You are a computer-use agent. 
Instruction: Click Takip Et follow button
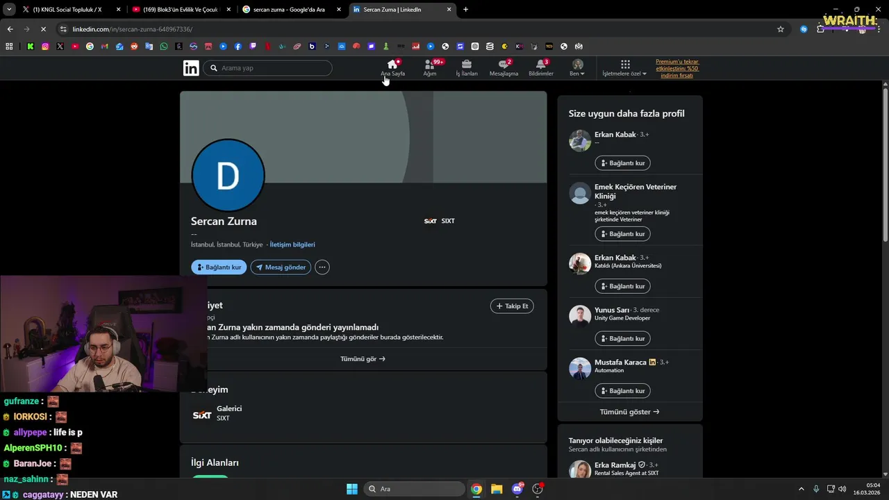pyautogui.click(x=512, y=306)
